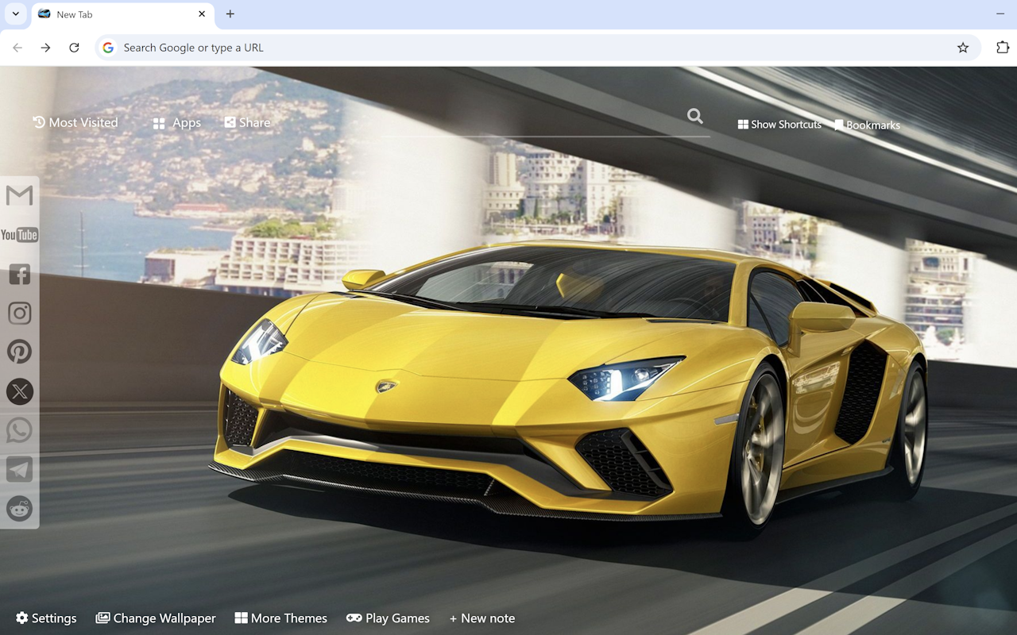1017x635 pixels.
Task: Click the search magnifier icon
Action: click(x=694, y=116)
